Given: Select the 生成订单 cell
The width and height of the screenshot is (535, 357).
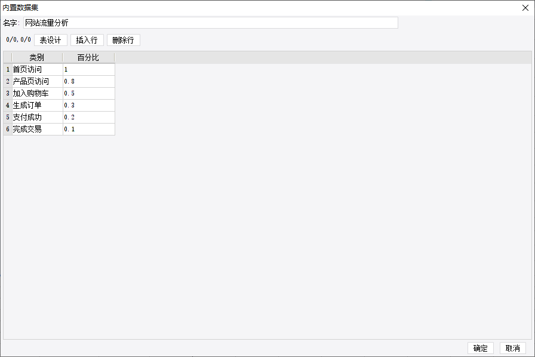Looking at the screenshot, I should tap(38, 106).
